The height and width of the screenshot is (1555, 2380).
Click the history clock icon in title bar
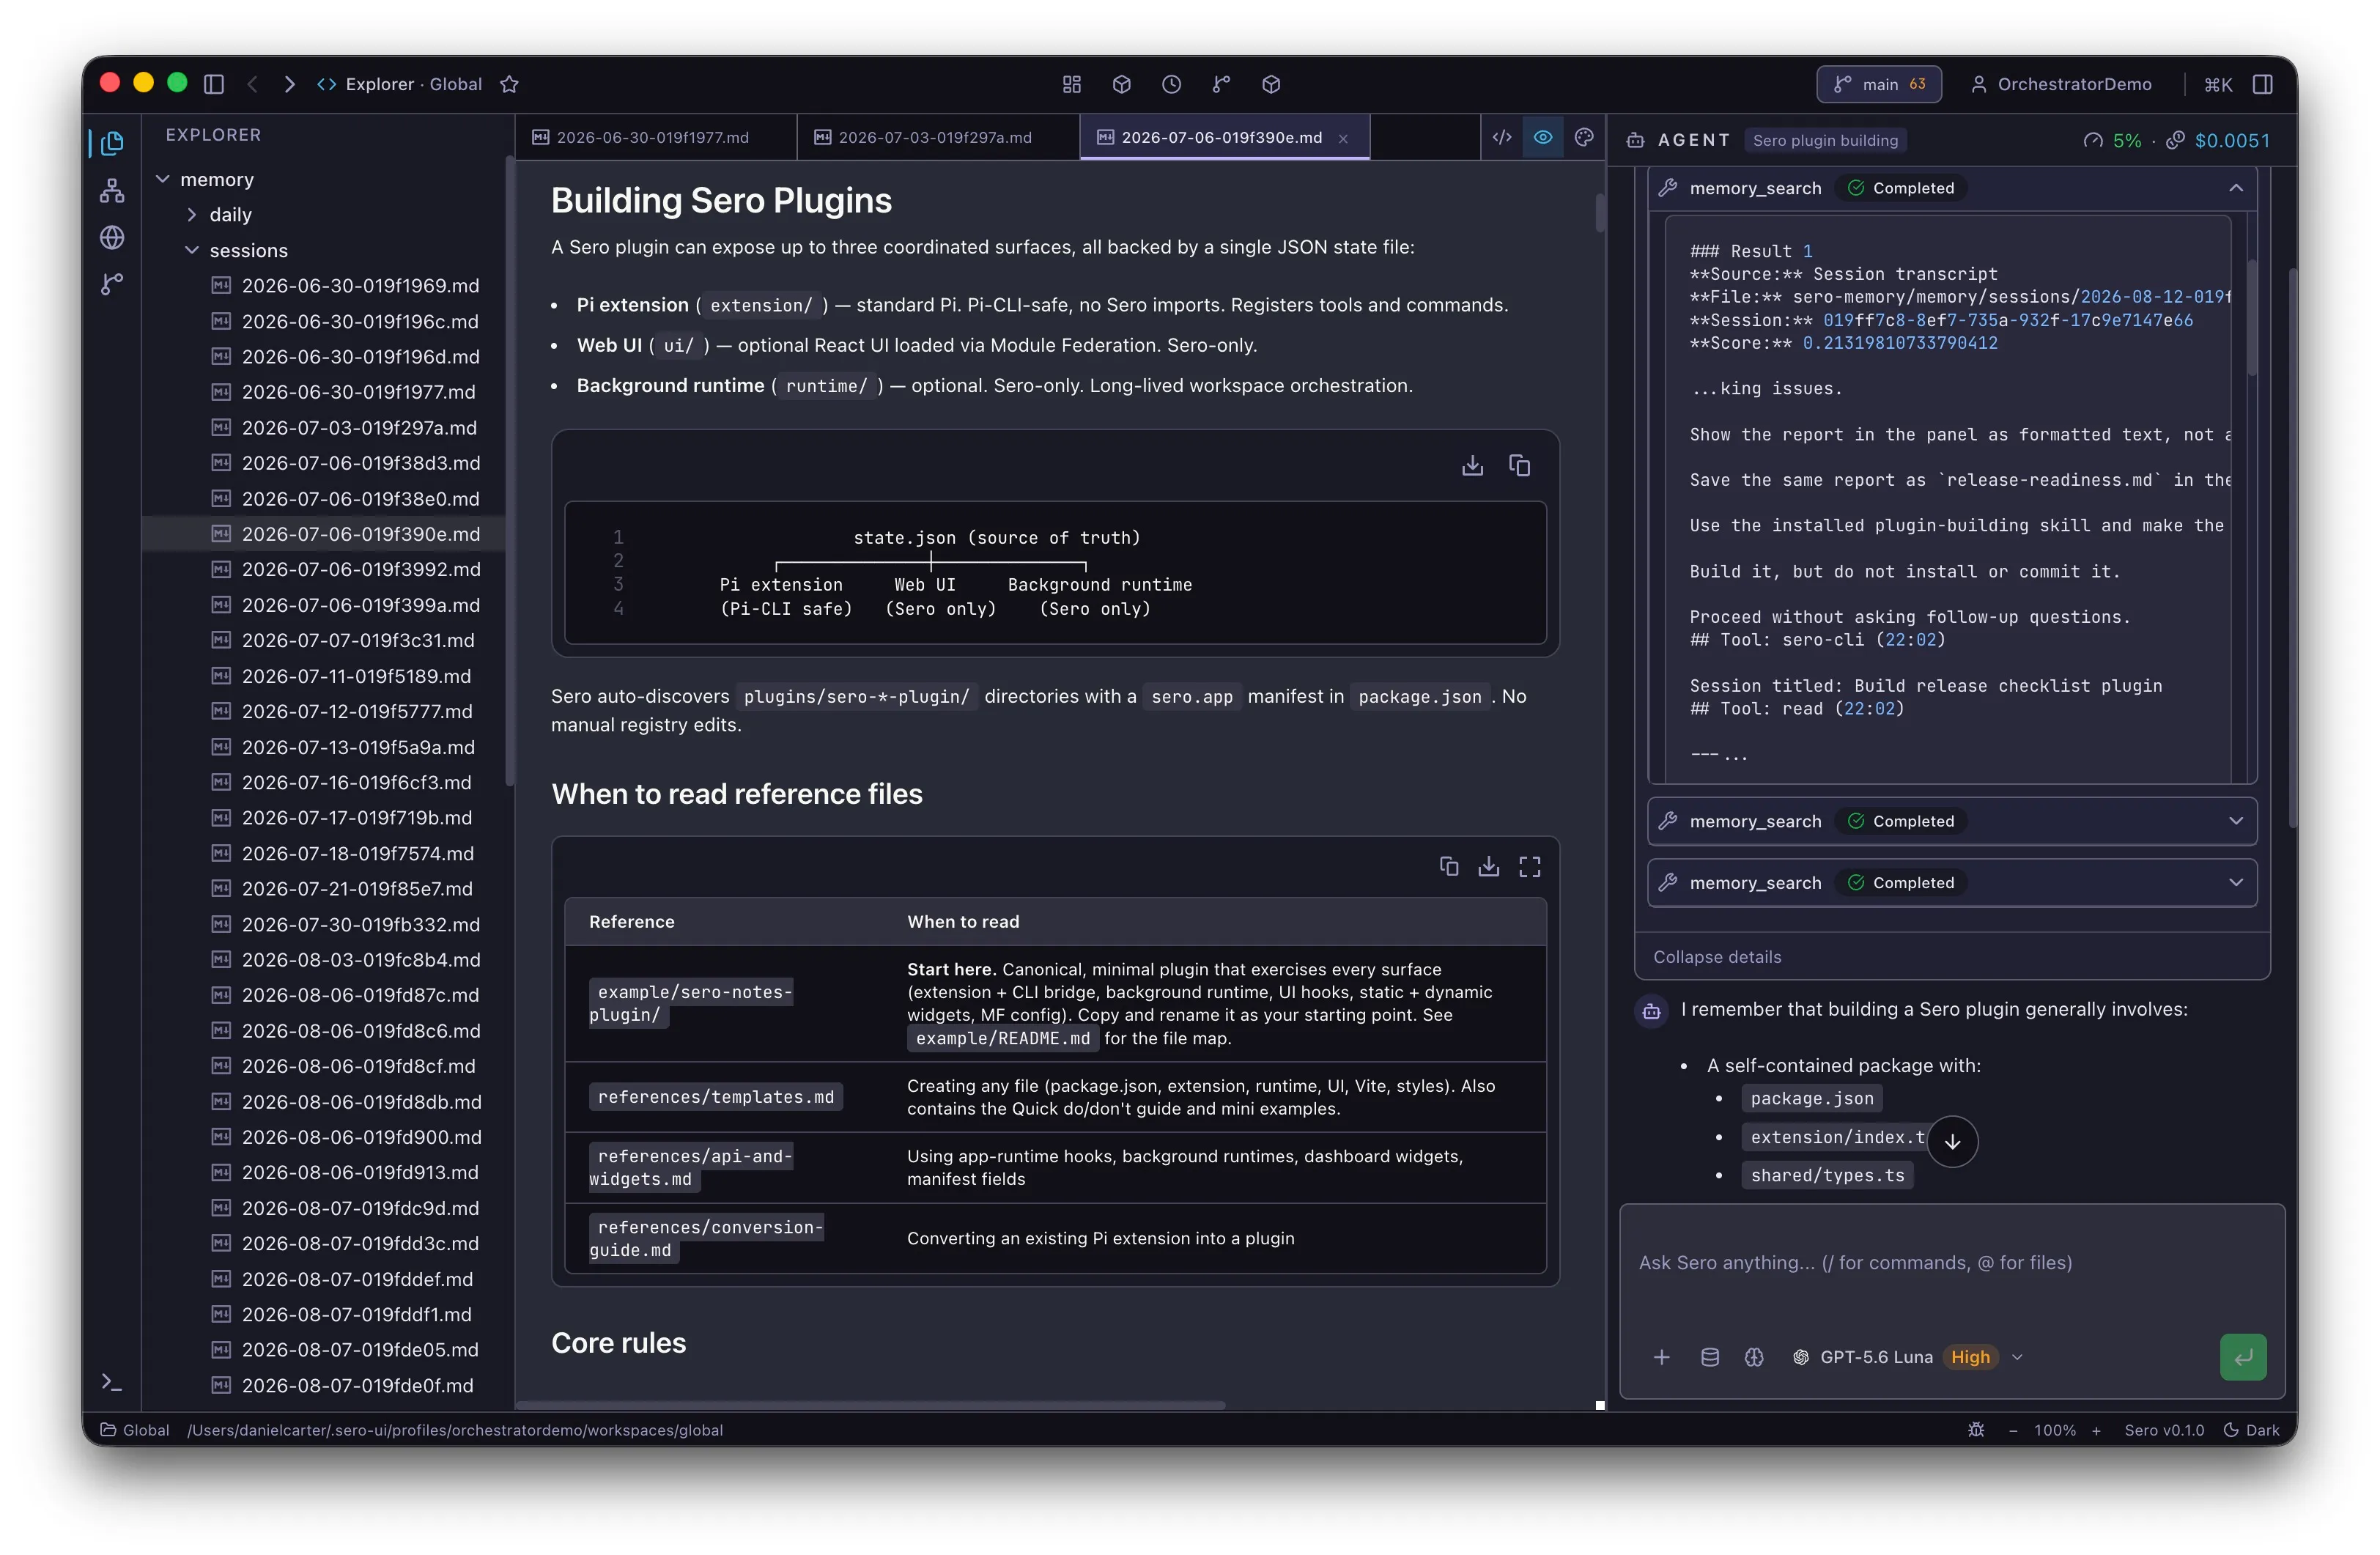[x=1171, y=84]
